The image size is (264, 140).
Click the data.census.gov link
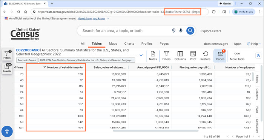click(x=216, y=44)
